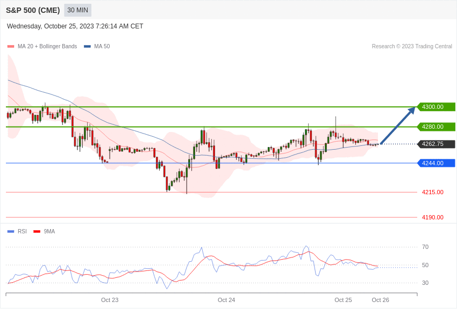
Task: Click the Oct 23 date axis label
Action: coord(110,300)
